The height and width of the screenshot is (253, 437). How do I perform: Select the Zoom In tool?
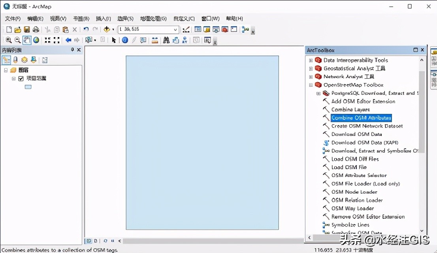tap(9, 40)
